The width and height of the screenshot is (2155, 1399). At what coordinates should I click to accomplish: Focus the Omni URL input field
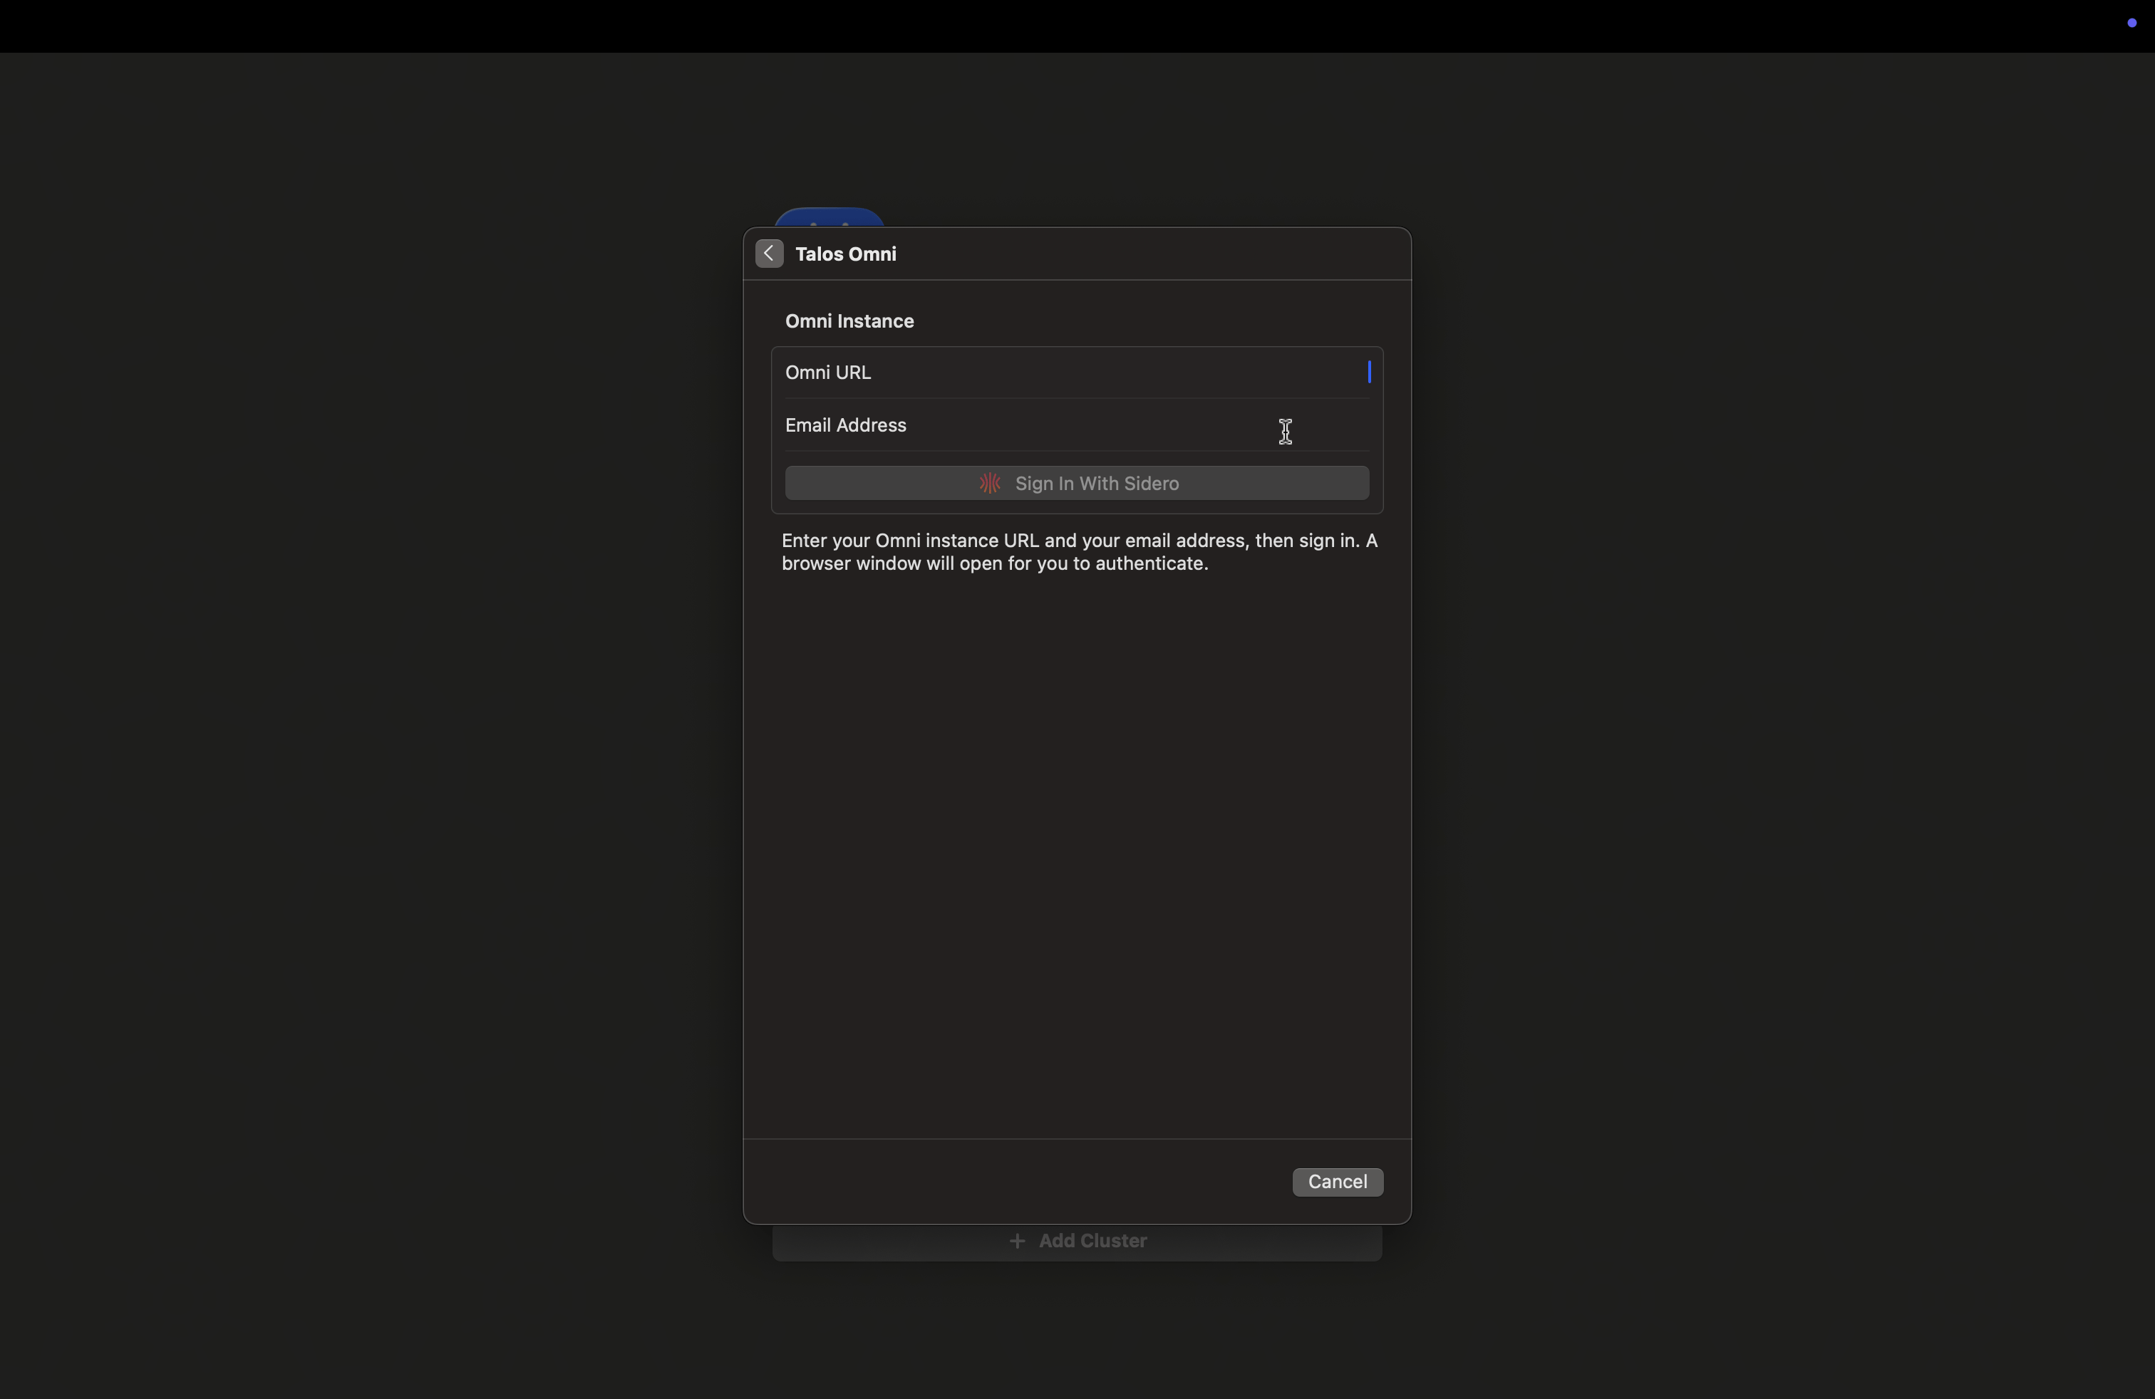tap(1077, 373)
